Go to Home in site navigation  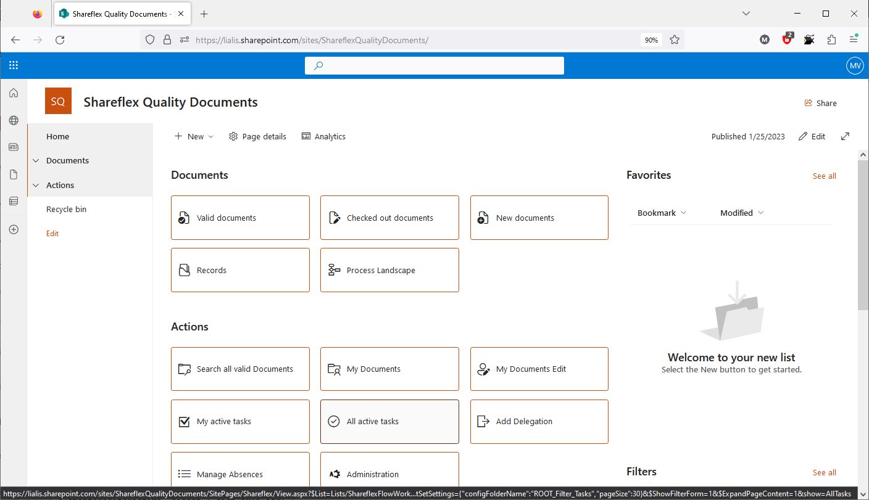(57, 136)
